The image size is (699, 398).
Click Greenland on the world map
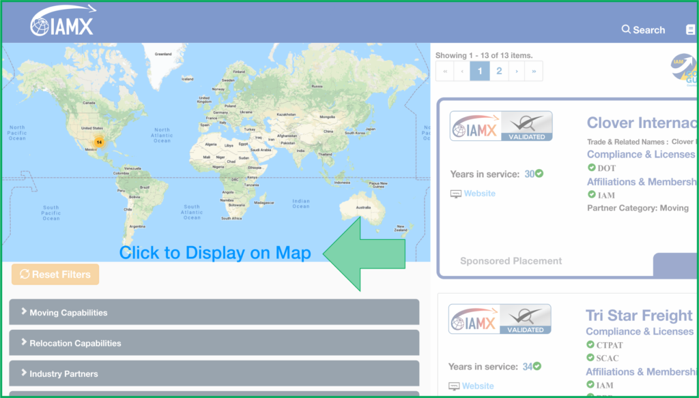tap(163, 54)
